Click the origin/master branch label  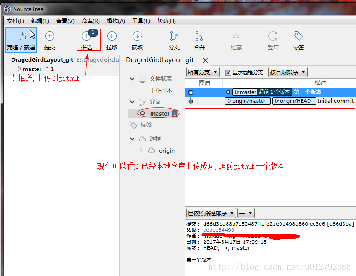point(247,101)
